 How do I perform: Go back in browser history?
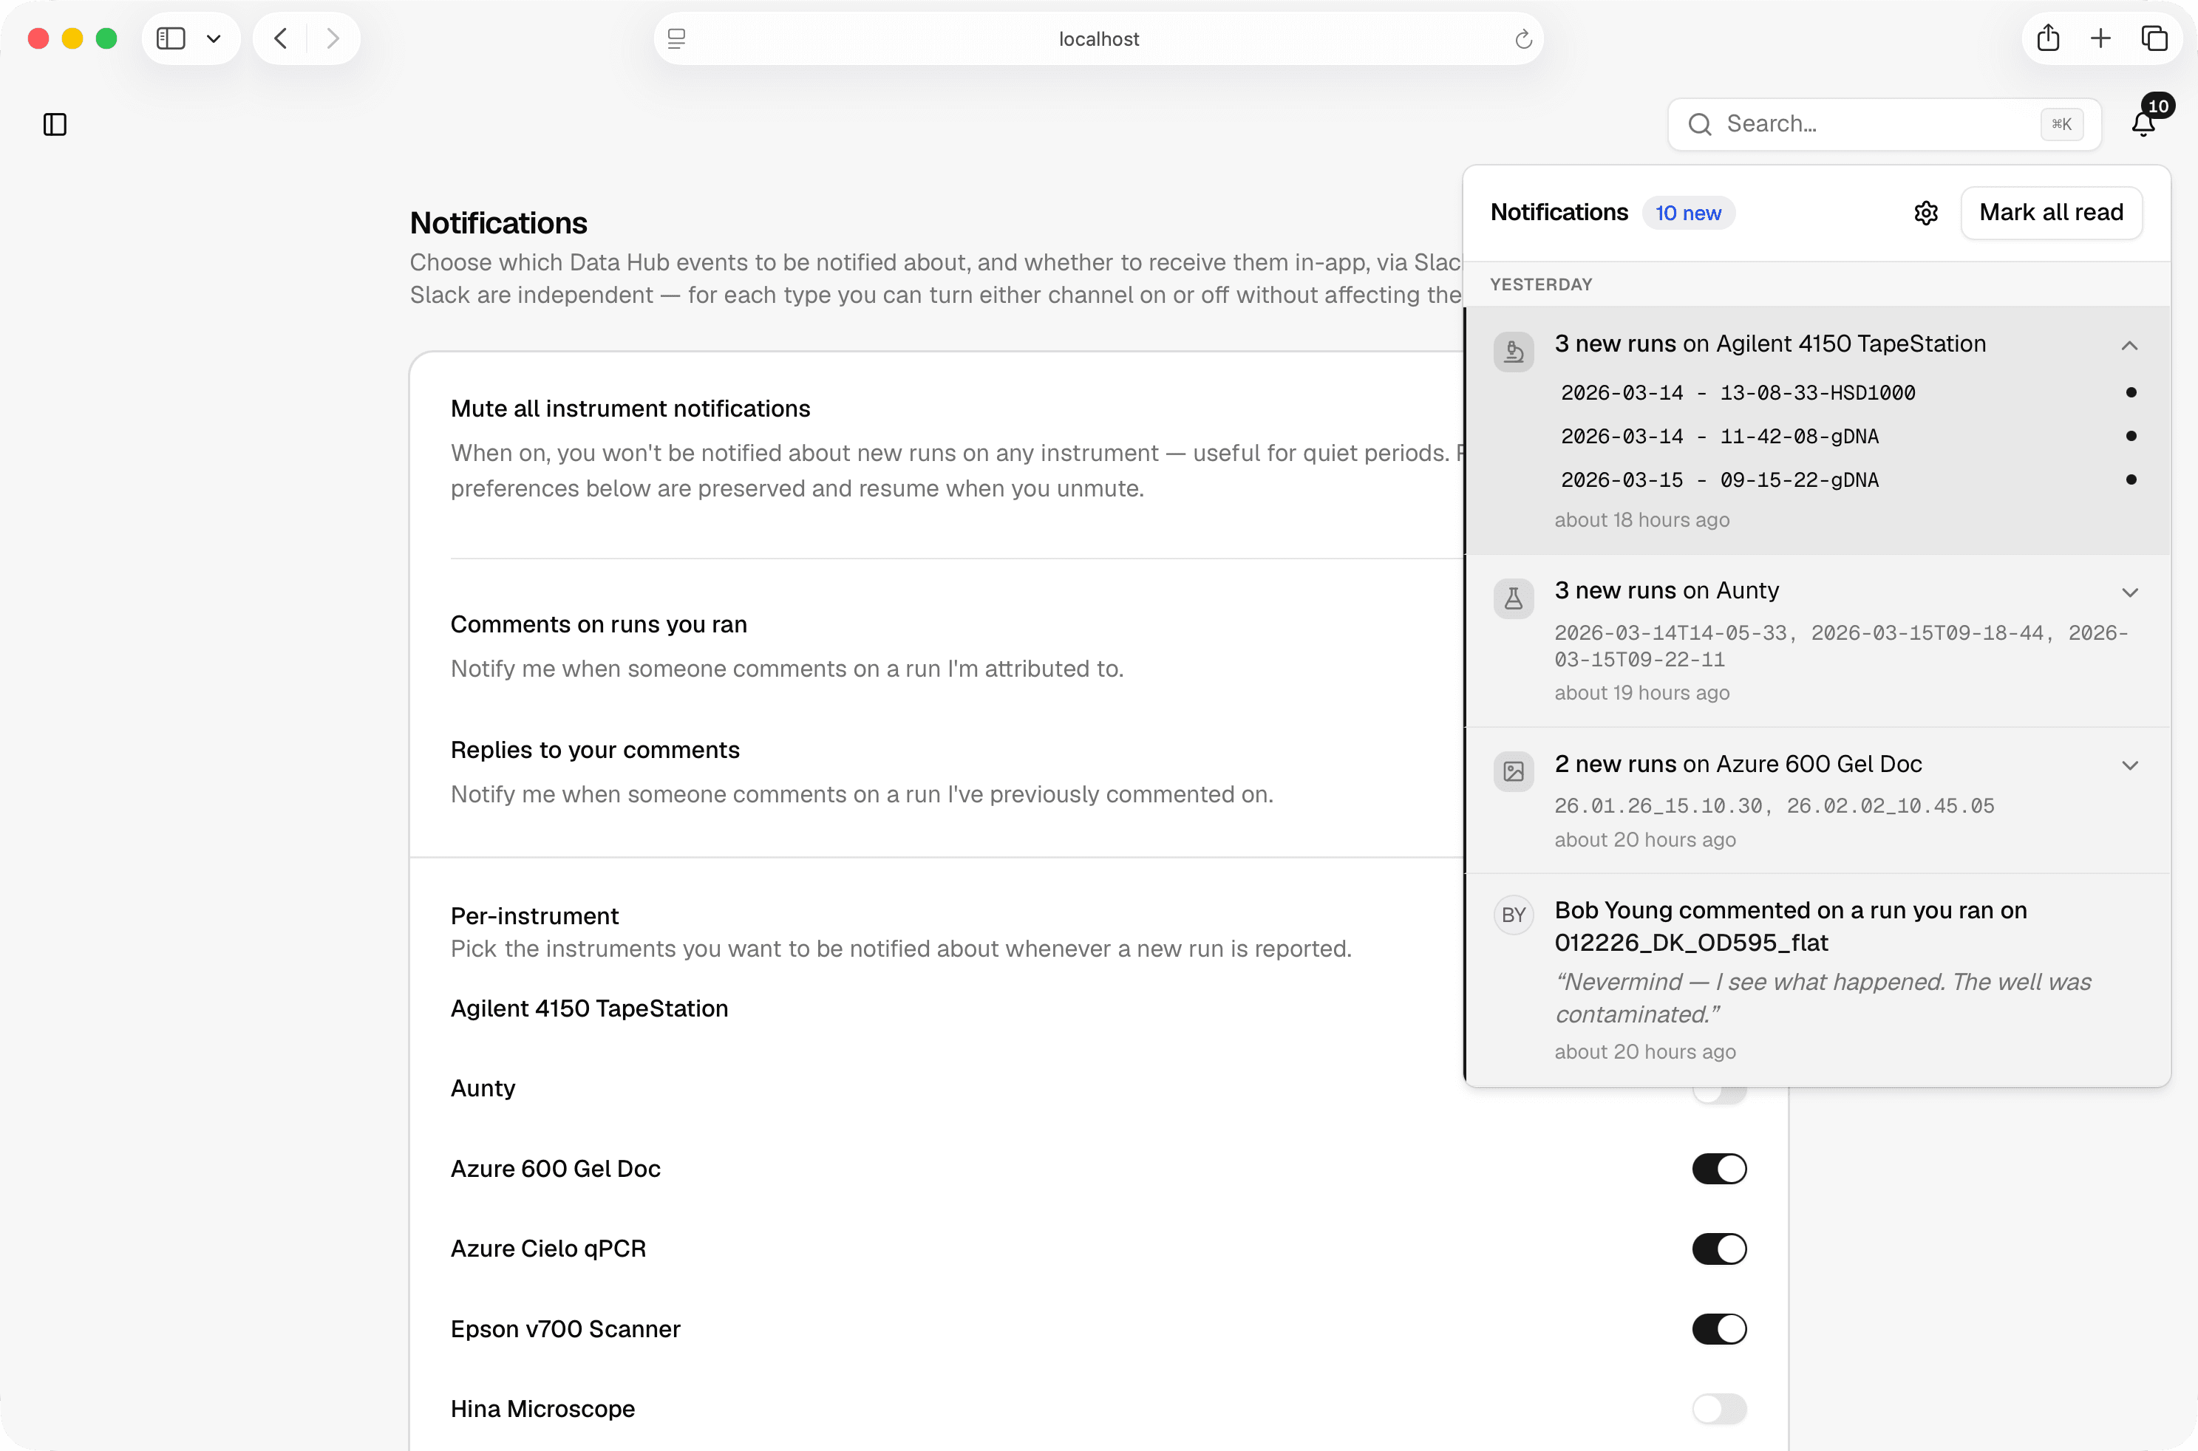click(282, 38)
